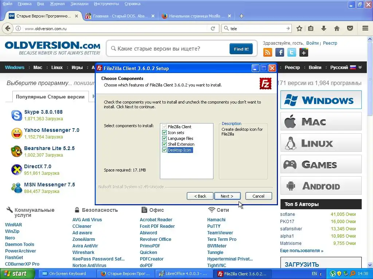The width and height of the screenshot is (373, 279).
Task: Open a new tab with plus icon
Action: 241,16
